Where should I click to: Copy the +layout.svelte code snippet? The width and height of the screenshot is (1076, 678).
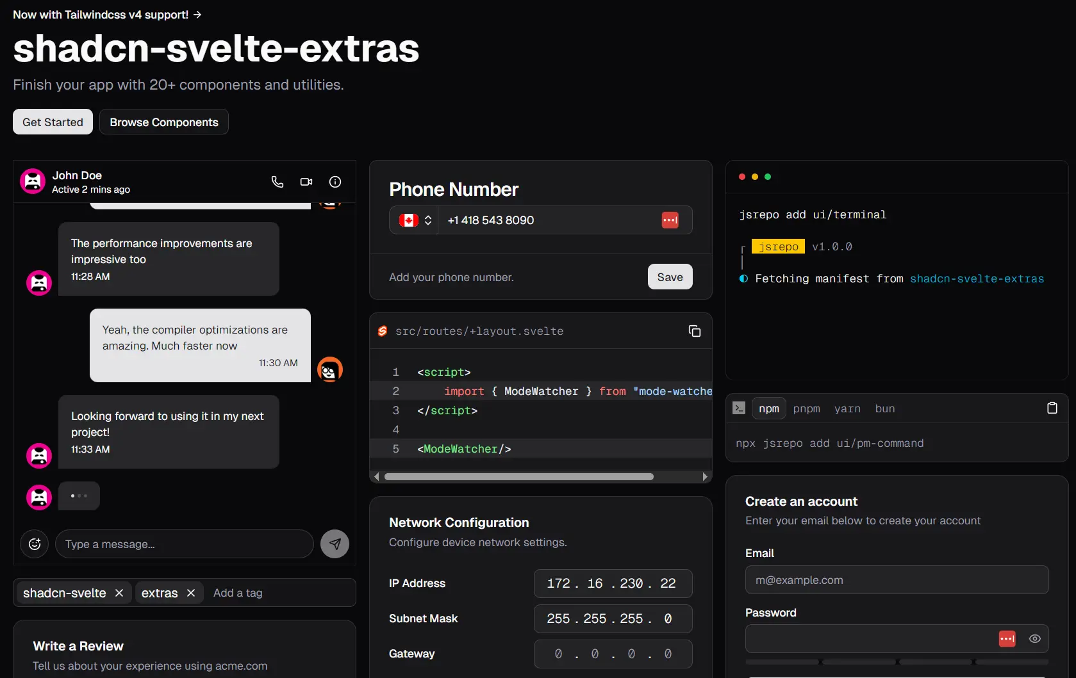pyautogui.click(x=695, y=330)
